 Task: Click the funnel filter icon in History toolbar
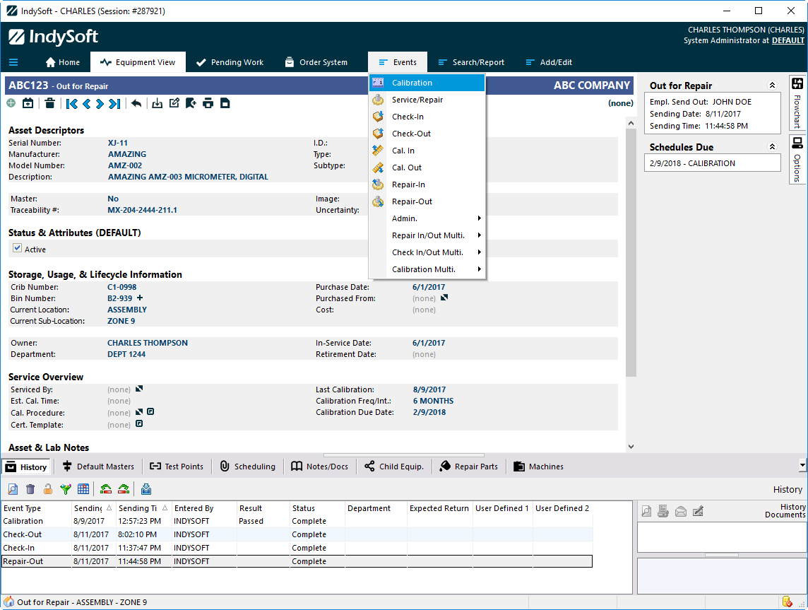pos(66,489)
